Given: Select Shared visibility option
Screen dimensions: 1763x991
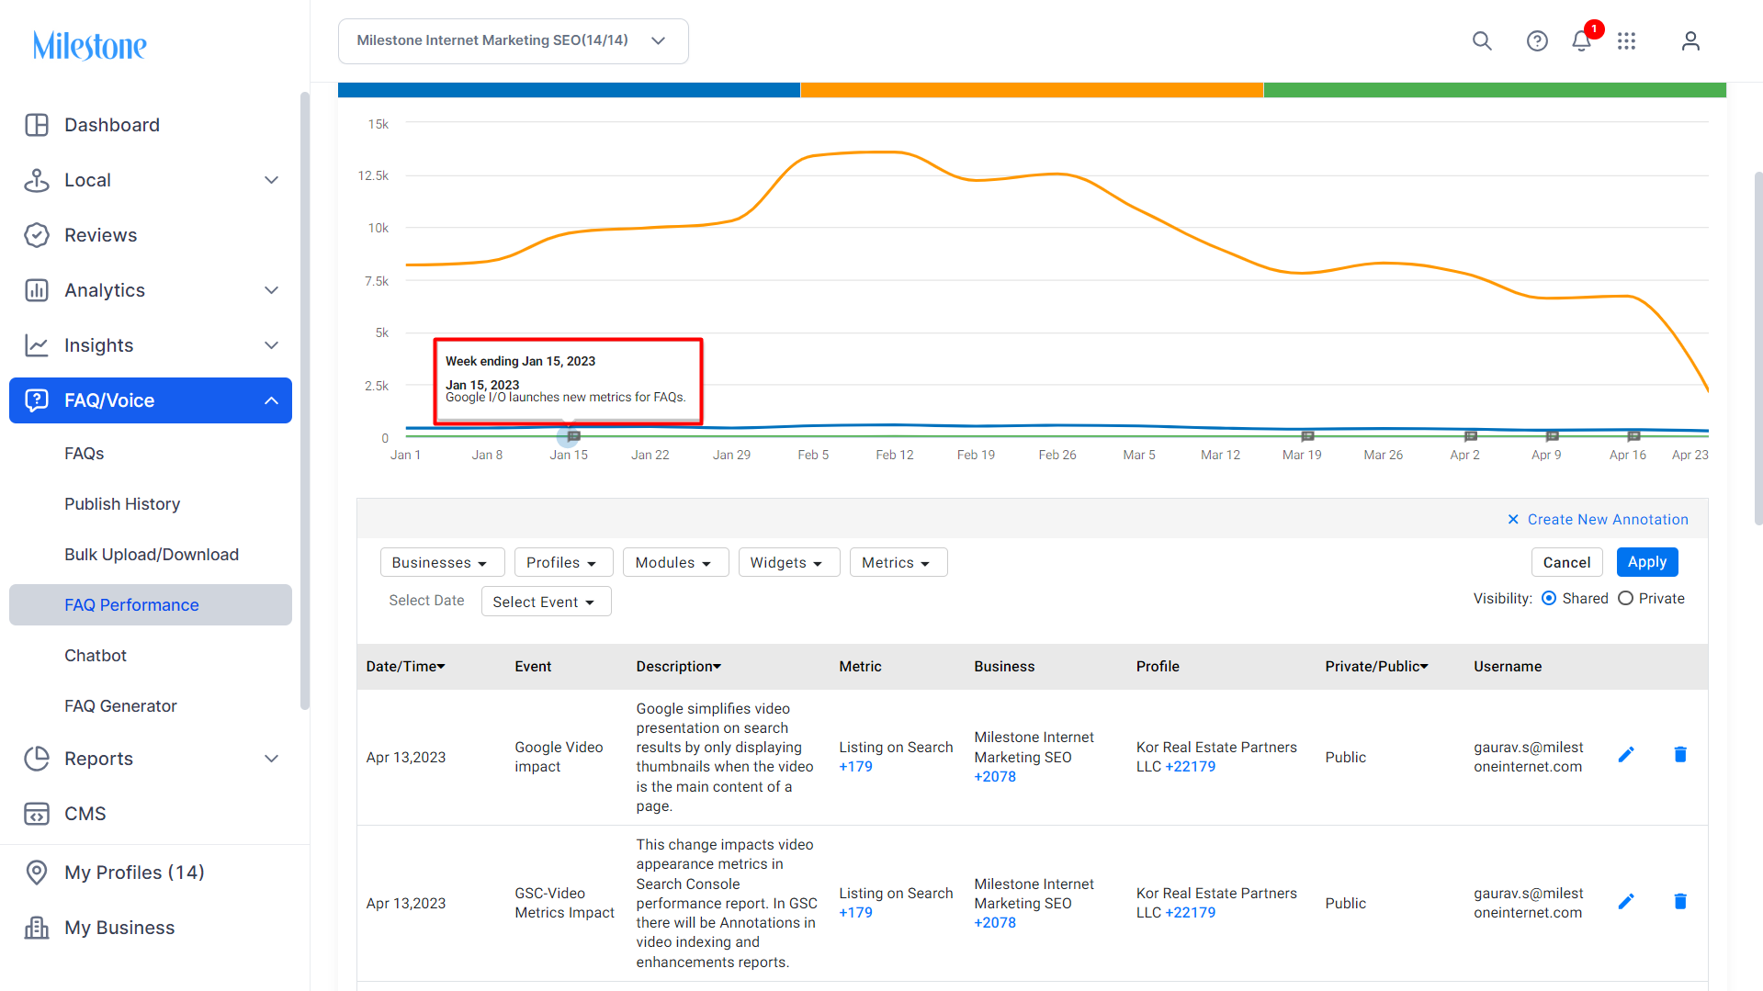Looking at the screenshot, I should (1549, 599).
